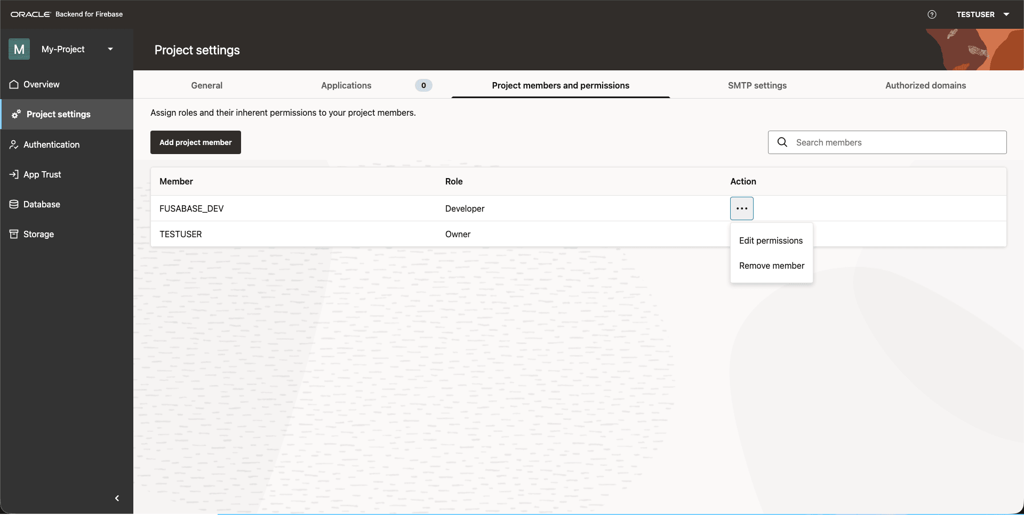Switch to the Applications tab
The width and height of the screenshot is (1024, 515).
pos(346,85)
